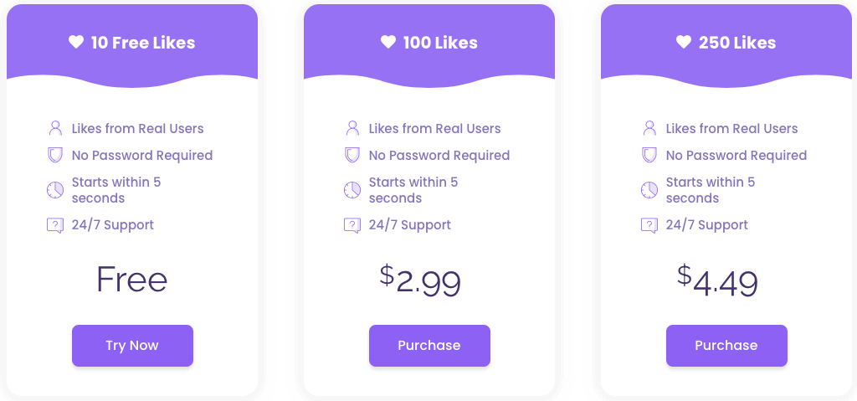Click the $2.99 price text
Viewport: 857px width, 401px height.
point(420,281)
